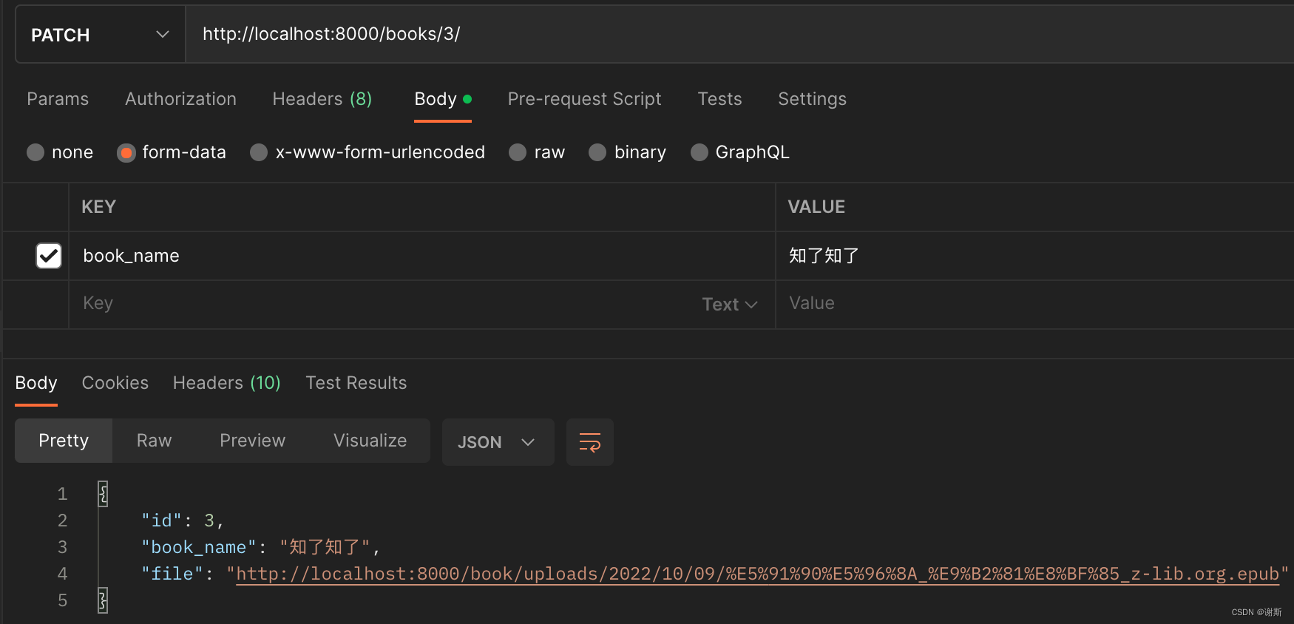Viewport: 1294px width, 624px height.
Task: Open the file URL link in response
Action: click(x=758, y=574)
